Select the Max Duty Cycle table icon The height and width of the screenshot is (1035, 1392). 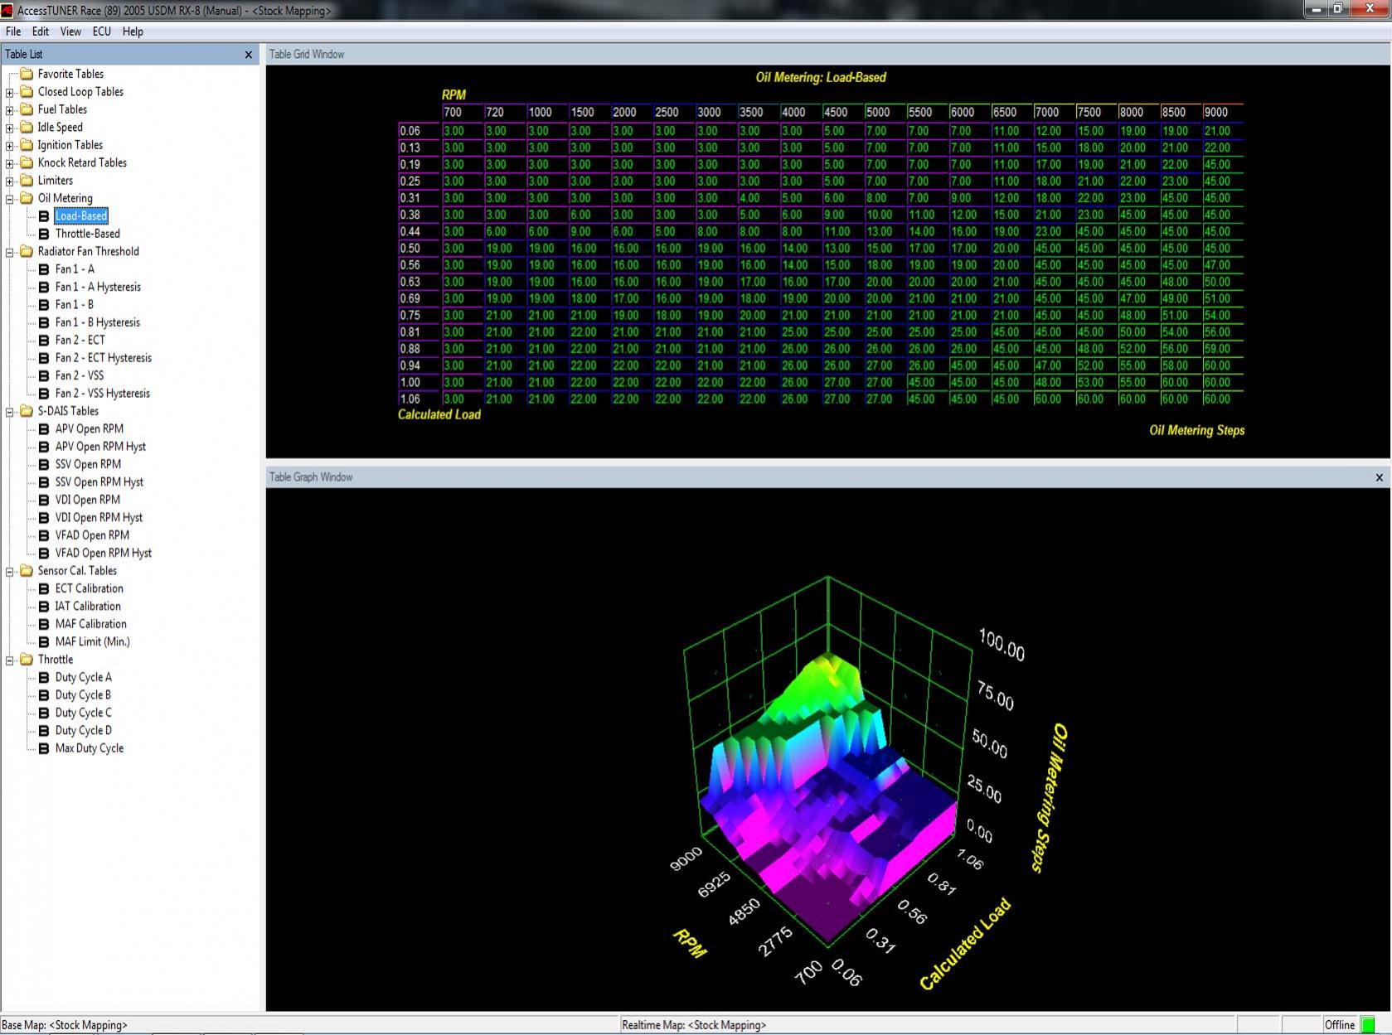(x=44, y=748)
